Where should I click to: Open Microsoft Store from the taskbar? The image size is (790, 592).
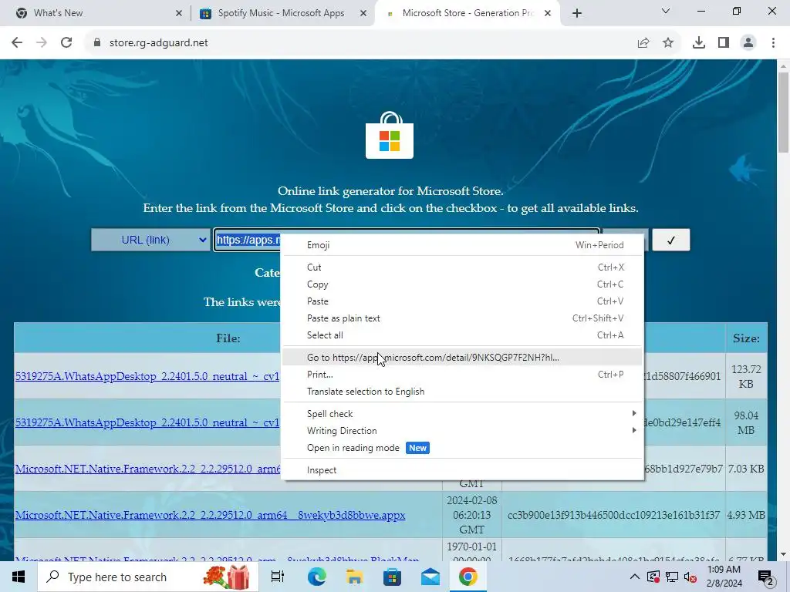pos(392,577)
